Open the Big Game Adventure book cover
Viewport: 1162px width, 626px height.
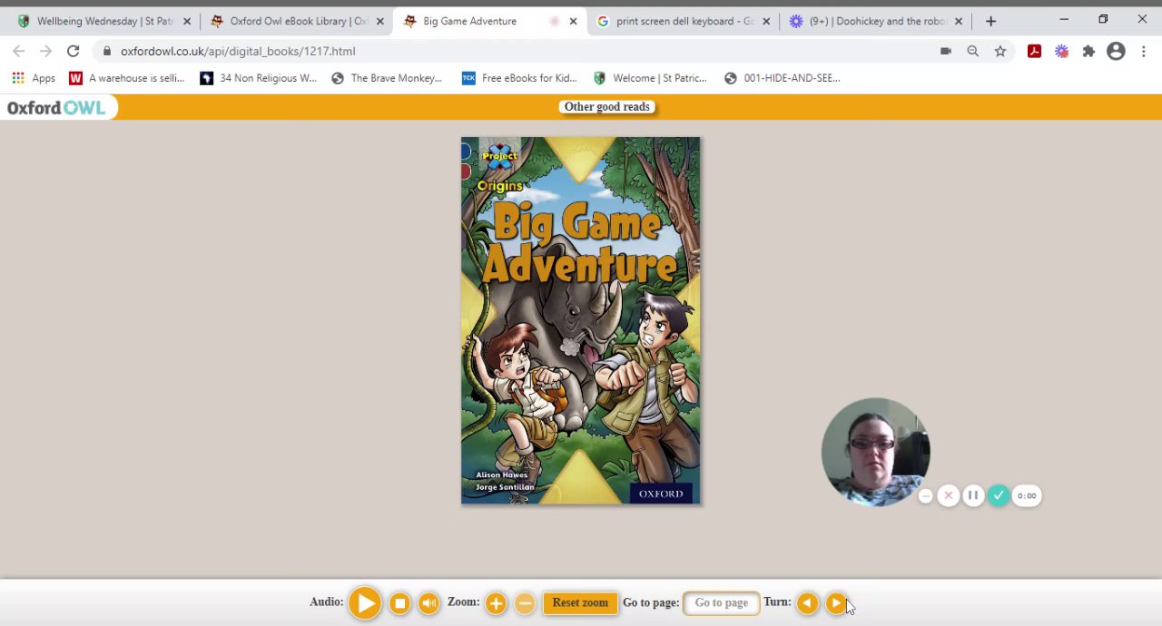[x=581, y=320]
